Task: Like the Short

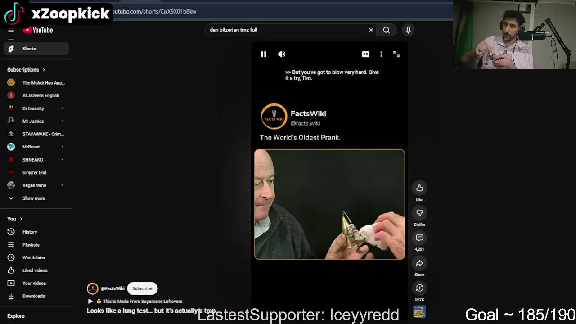Action: point(419,188)
